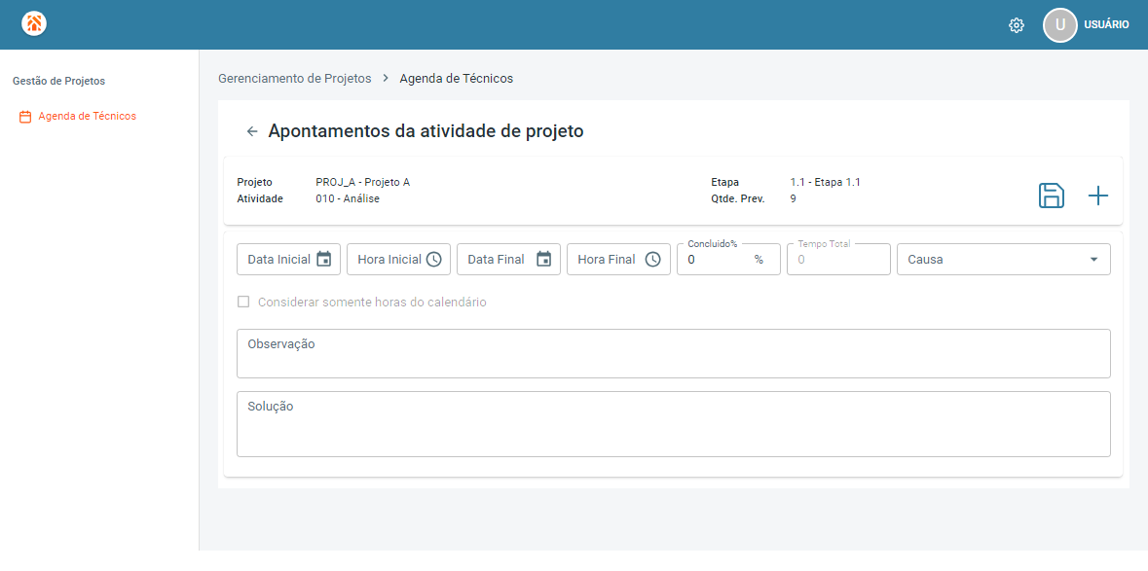Screen dimensions: 1148x571
Task: Open the USUÁRIO account menu
Action: click(x=1106, y=25)
